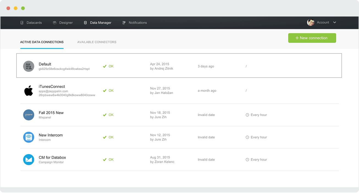Click Every hour in the Fall 2015 New row
359x193 pixels.
[x=259, y=115]
